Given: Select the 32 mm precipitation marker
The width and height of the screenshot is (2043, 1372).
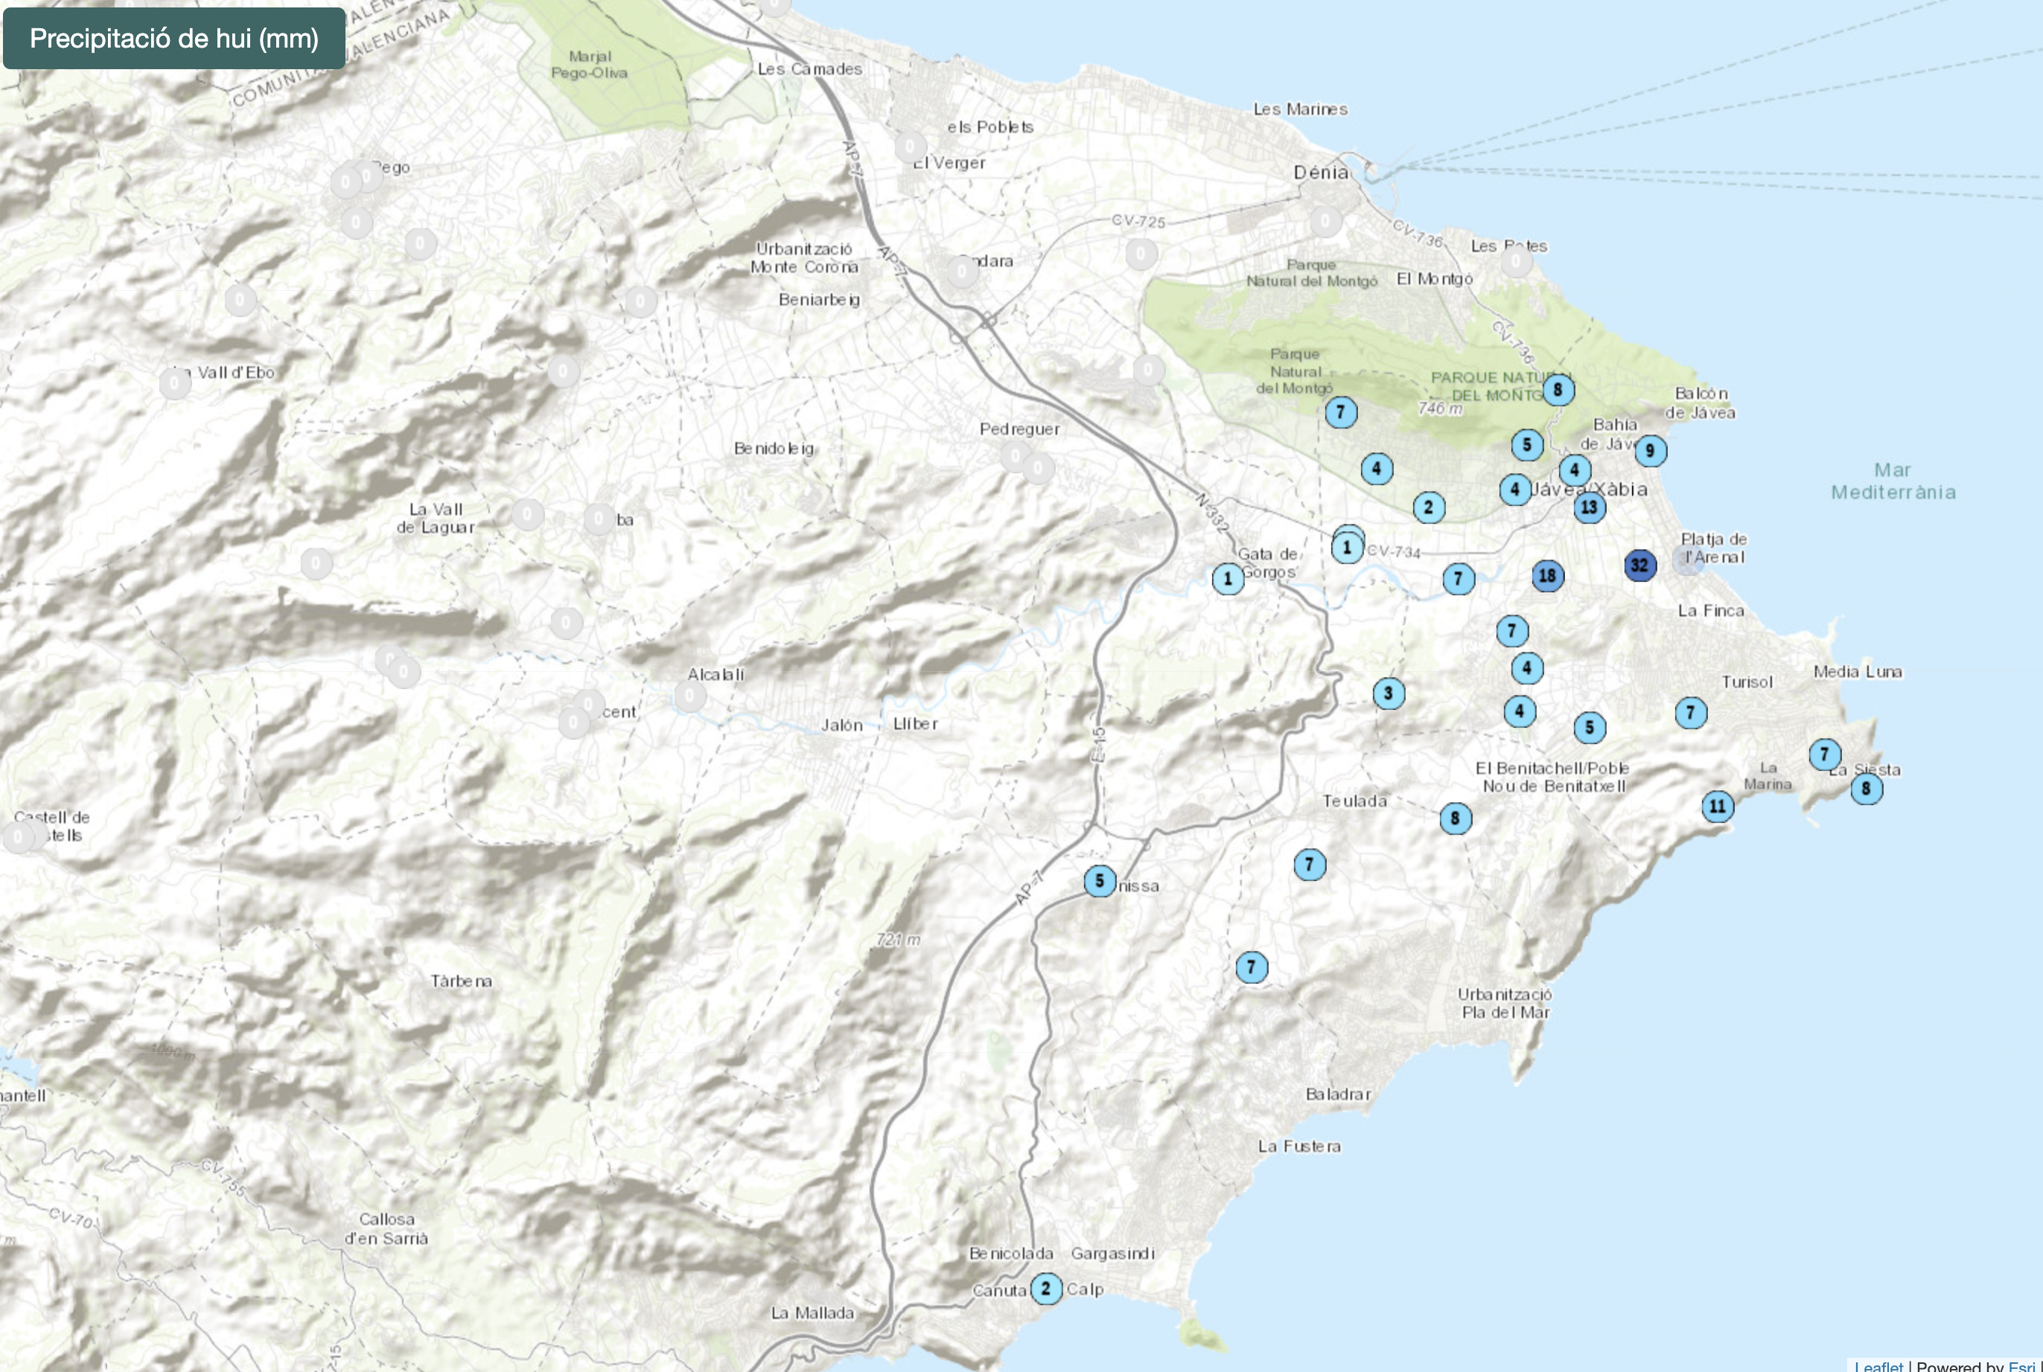Looking at the screenshot, I should [x=1639, y=565].
